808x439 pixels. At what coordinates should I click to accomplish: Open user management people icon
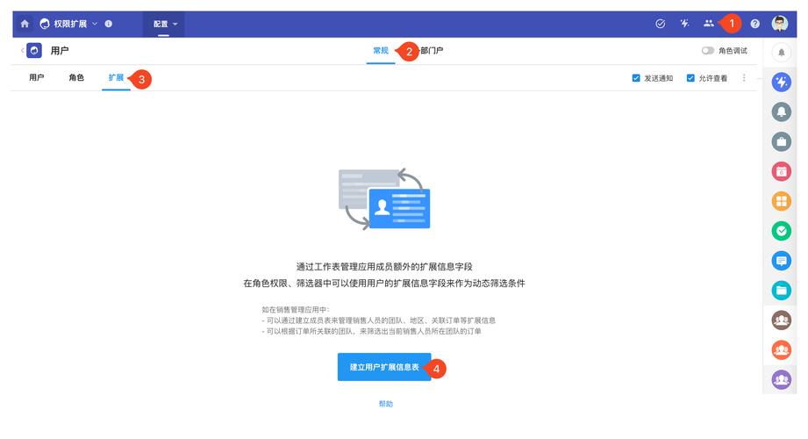(x=709, y=24)
